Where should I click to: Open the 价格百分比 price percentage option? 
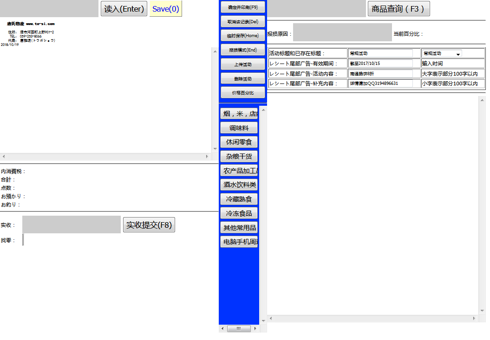click(x=243, y=93)
